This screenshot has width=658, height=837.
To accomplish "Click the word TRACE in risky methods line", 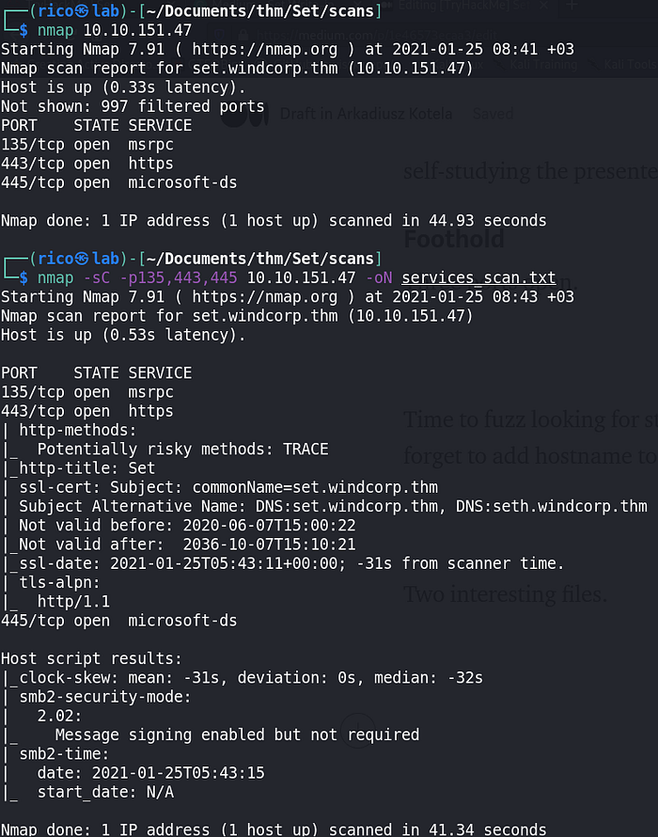I will 305,449.
